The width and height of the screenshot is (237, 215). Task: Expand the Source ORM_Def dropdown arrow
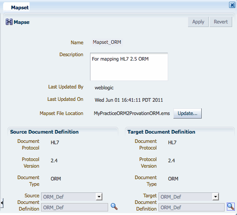pyautogui.click(x=99, y=197)
